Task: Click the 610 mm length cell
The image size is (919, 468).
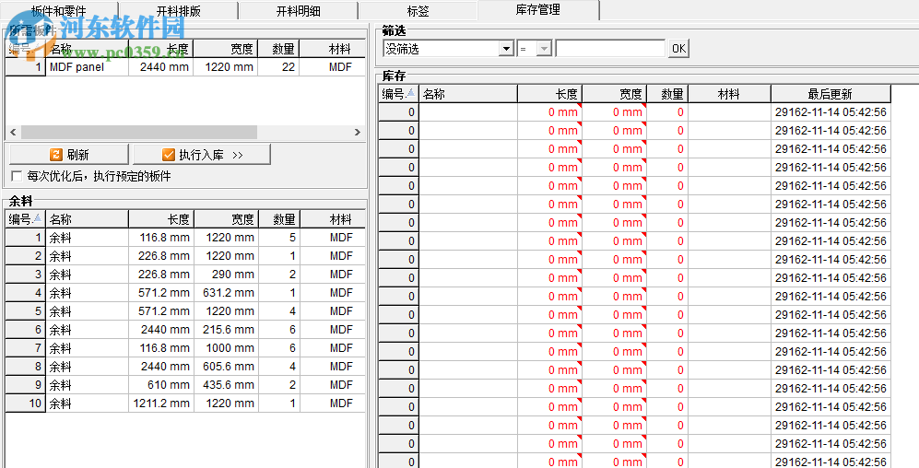Action: pos(161,385)
